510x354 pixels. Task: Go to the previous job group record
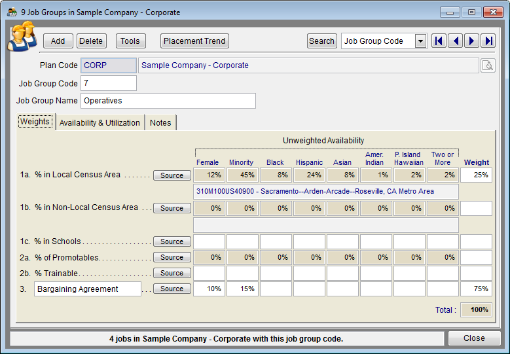tap(456, 41)
